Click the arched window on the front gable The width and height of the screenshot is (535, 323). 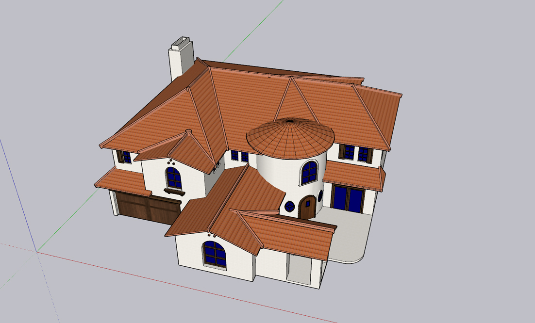click(x=214, y=254)
